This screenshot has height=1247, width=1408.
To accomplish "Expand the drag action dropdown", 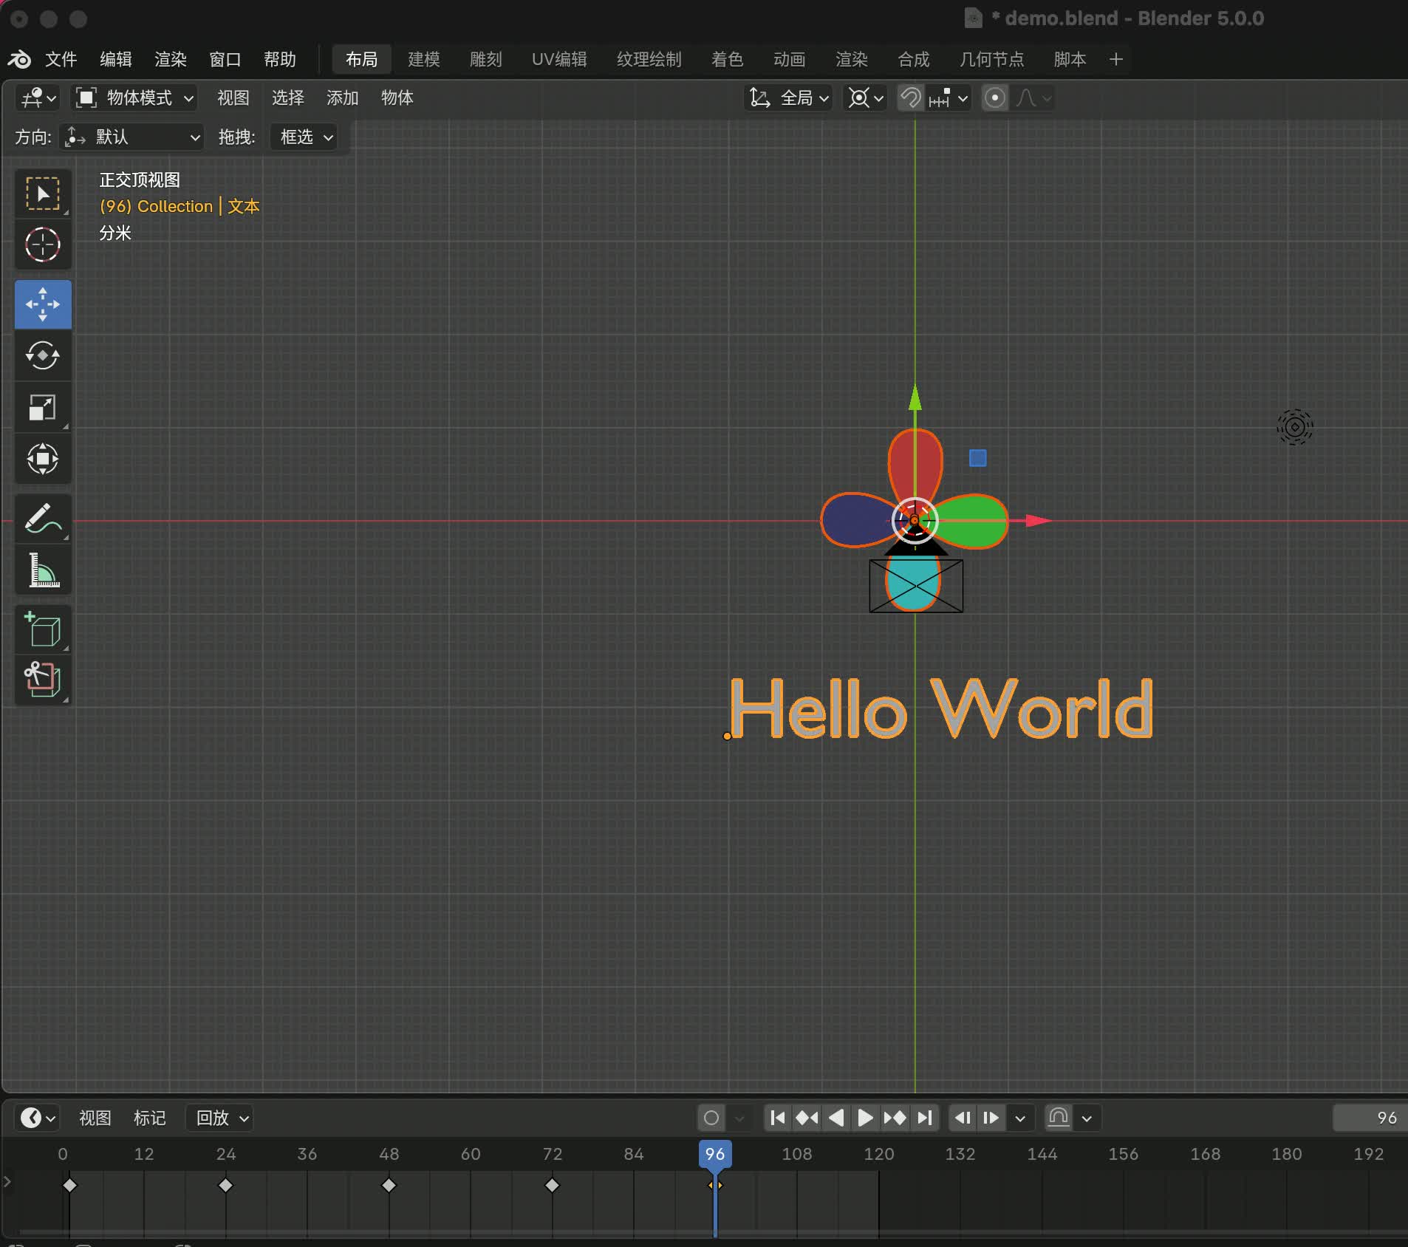I will [305, 137].
